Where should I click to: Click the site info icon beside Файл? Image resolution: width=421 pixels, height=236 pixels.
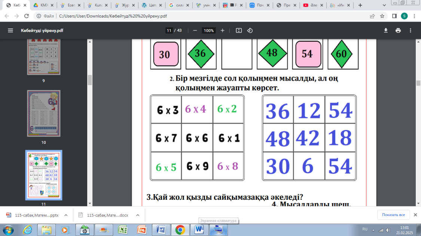pos(39,16)
